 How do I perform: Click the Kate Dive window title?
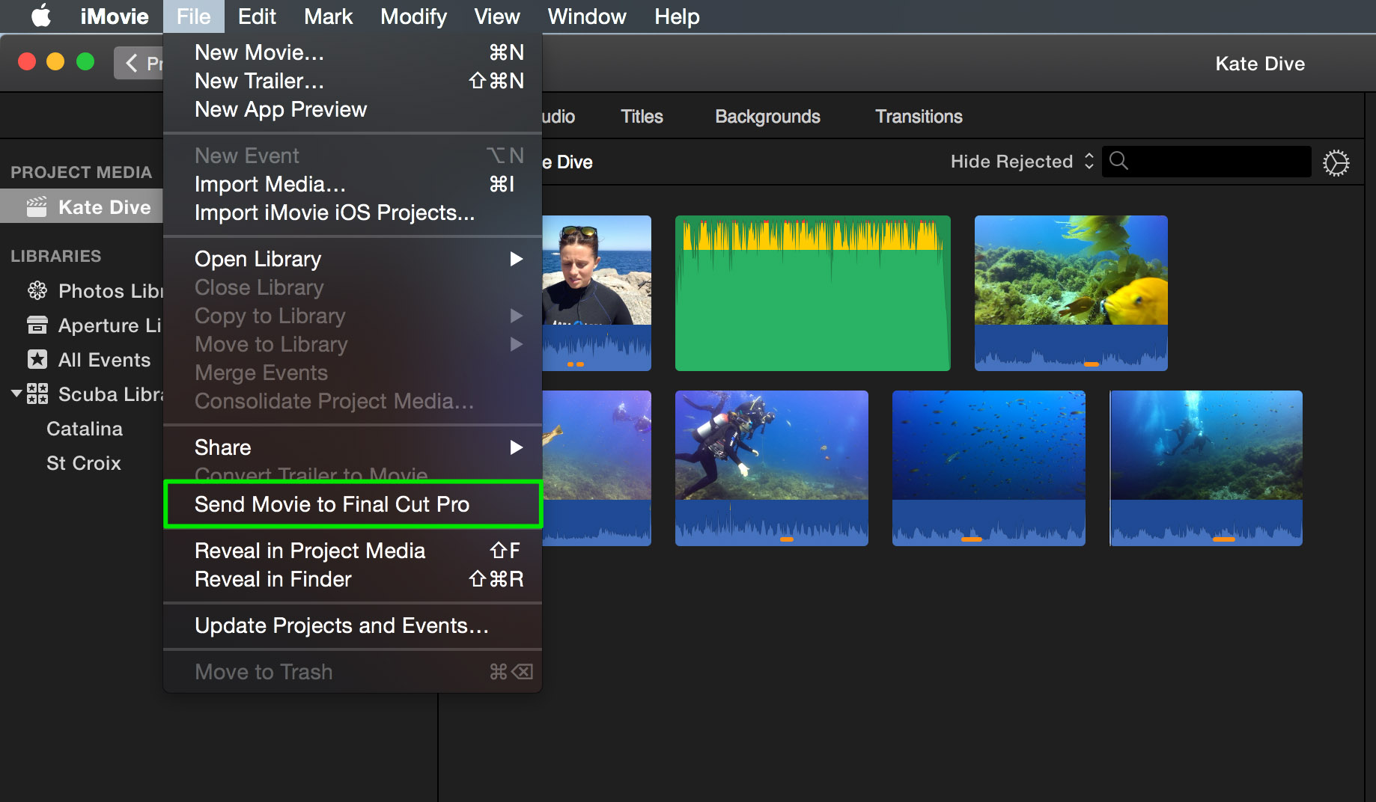point(1260,64)
